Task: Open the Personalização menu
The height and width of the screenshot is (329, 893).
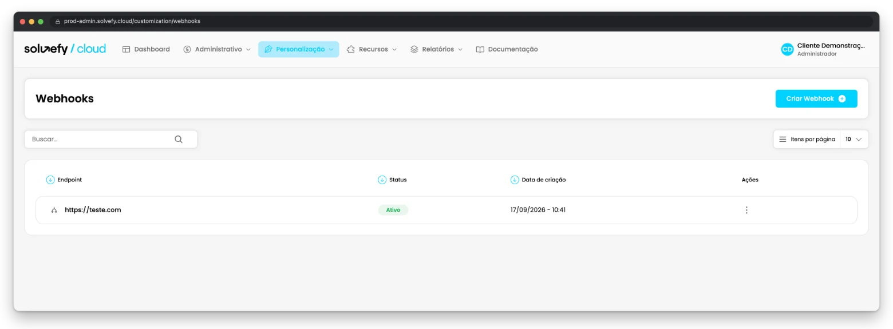Action: (x=298, y=49)
